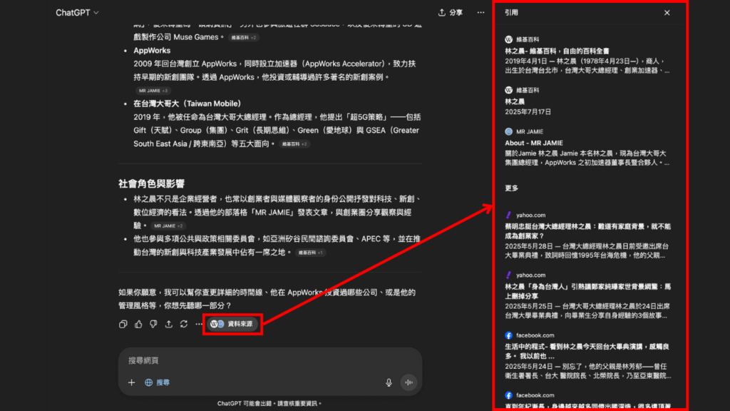Open the 分享 share menu item
This screenshot has width=730, height=411.
tap(451, 13)
